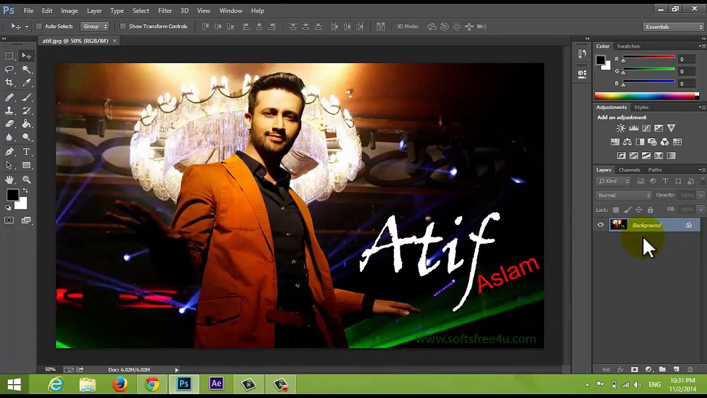This screenshot has width=707, height=398.
Task: Toggle lock all padlock
Action: pos(650,210)
